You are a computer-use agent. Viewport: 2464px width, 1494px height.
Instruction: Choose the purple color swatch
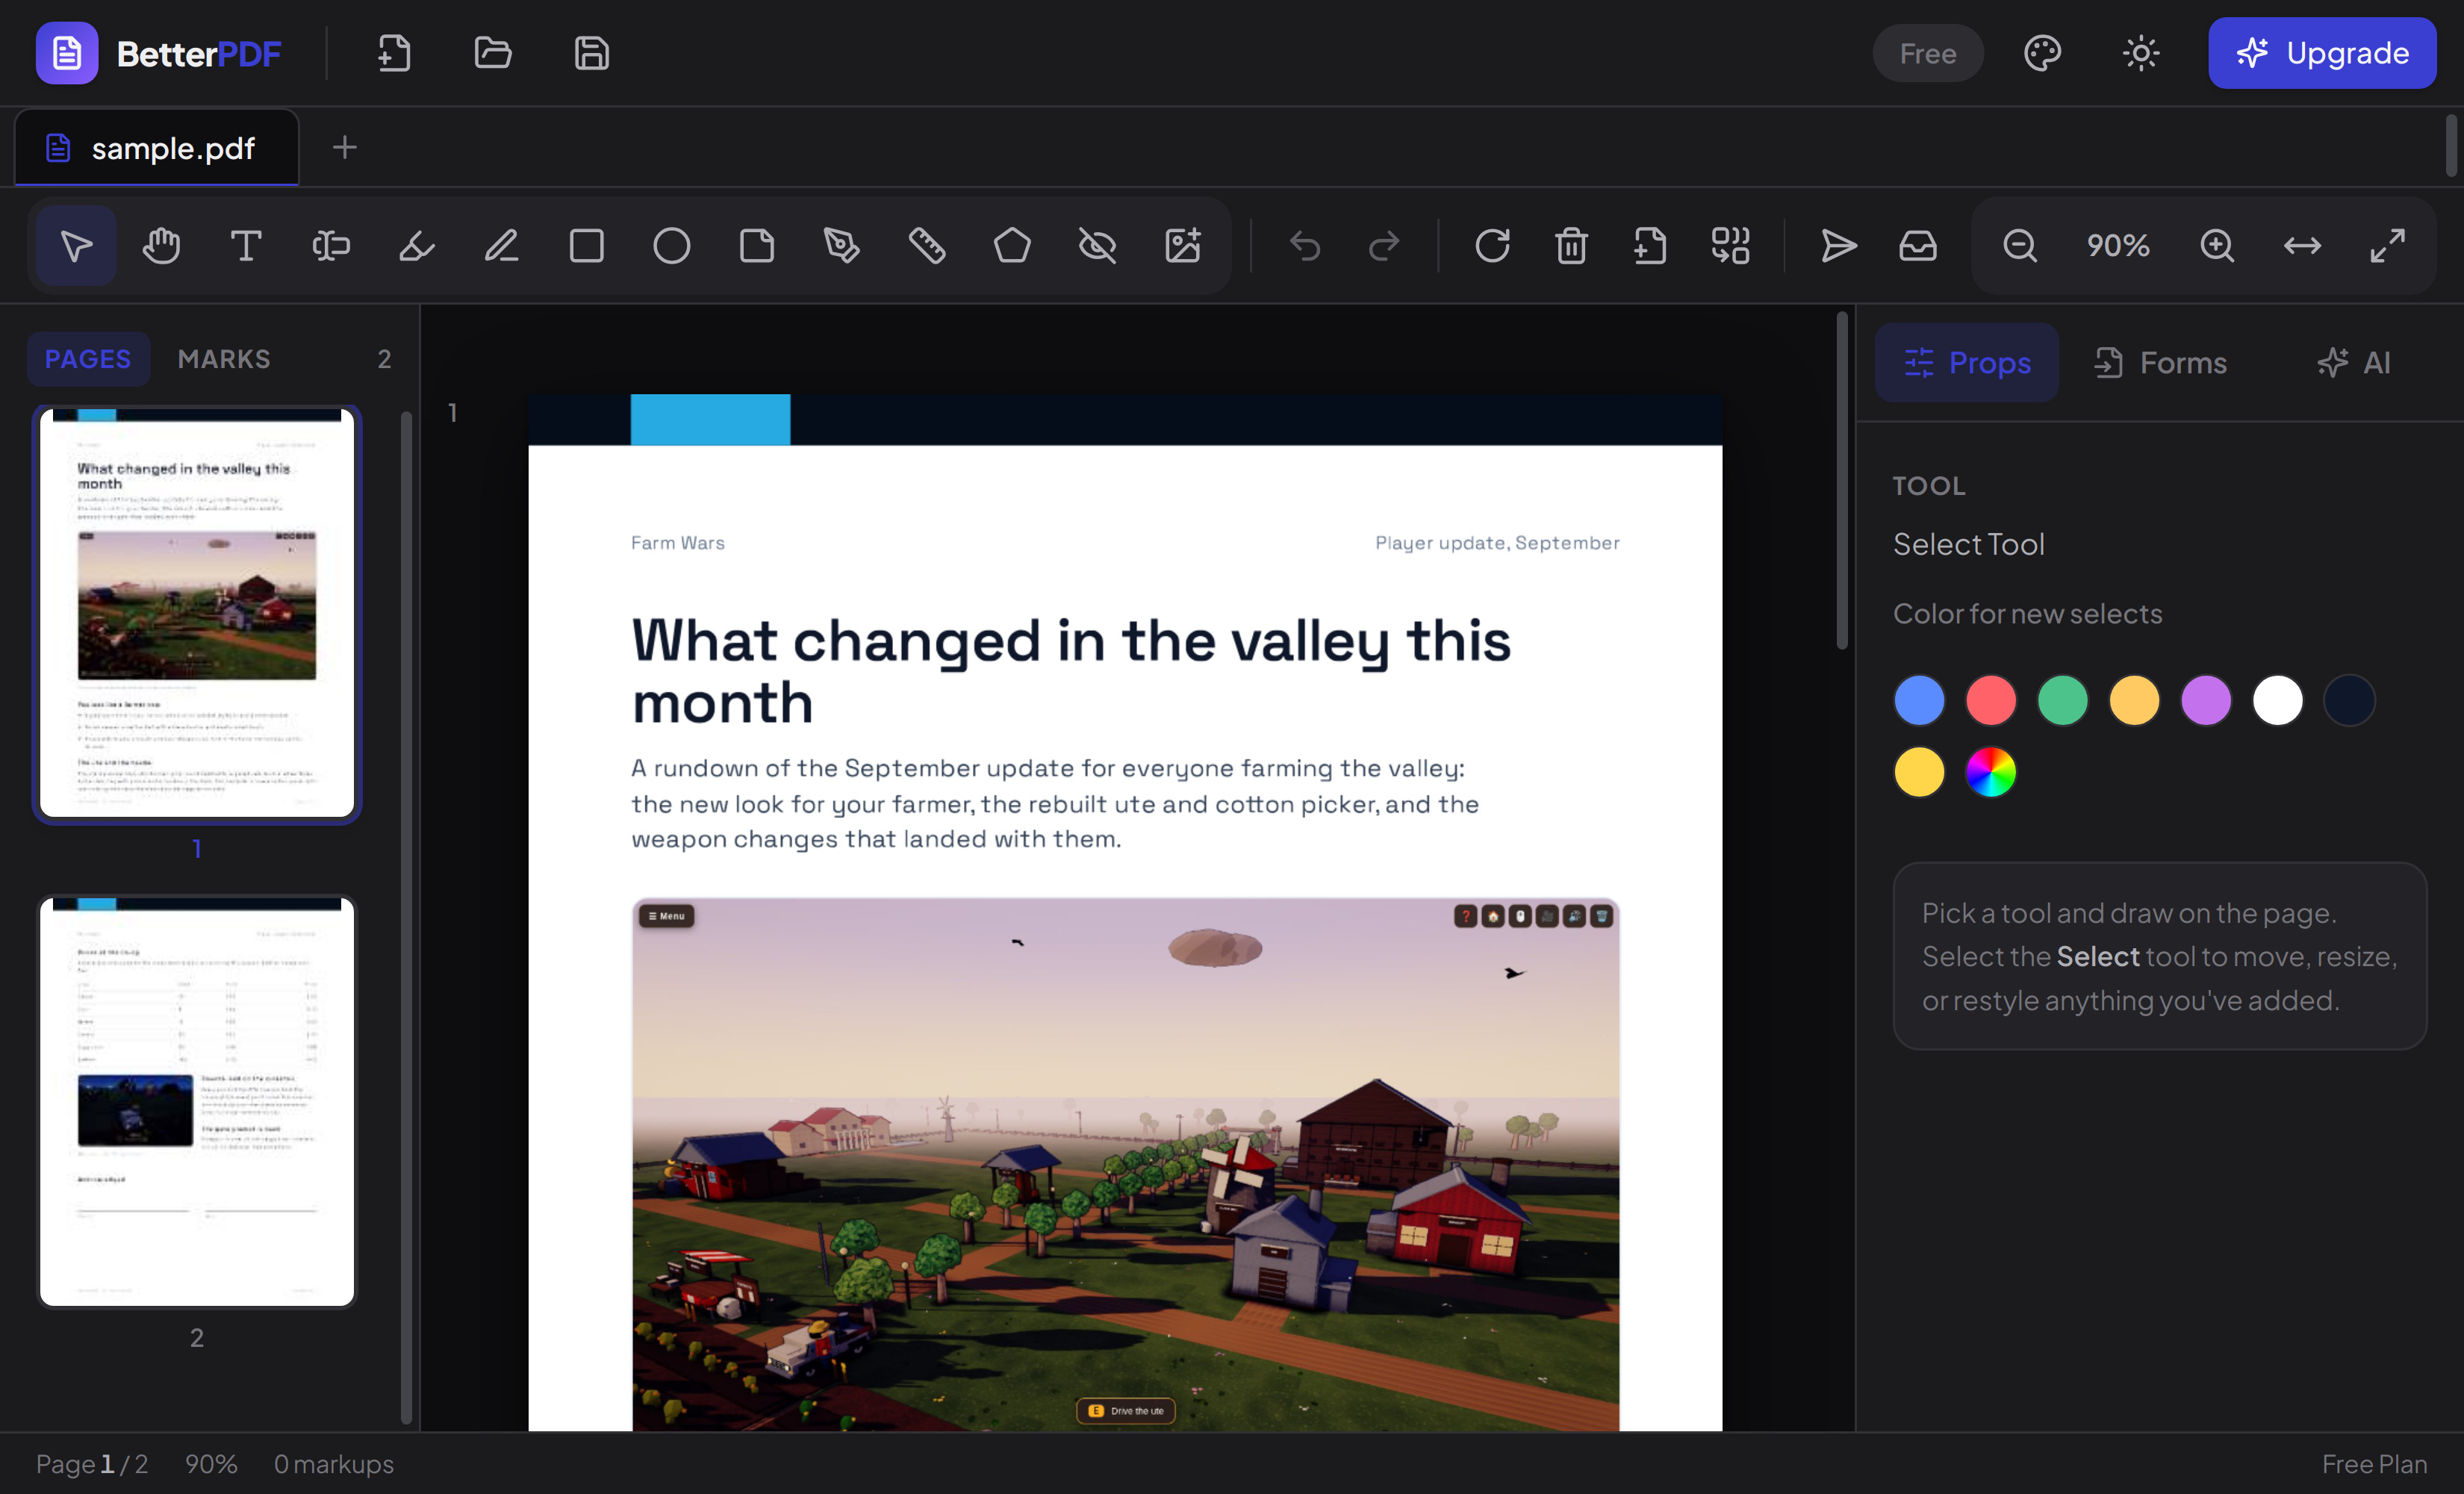pyautogui.click(x=2206, y=700)
